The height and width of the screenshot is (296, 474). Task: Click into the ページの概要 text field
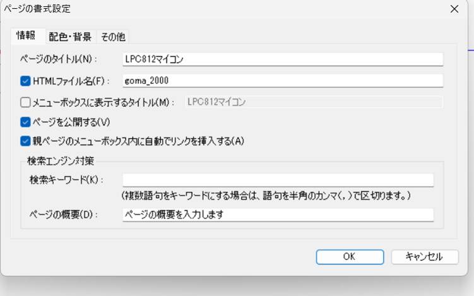click(278, 215)
